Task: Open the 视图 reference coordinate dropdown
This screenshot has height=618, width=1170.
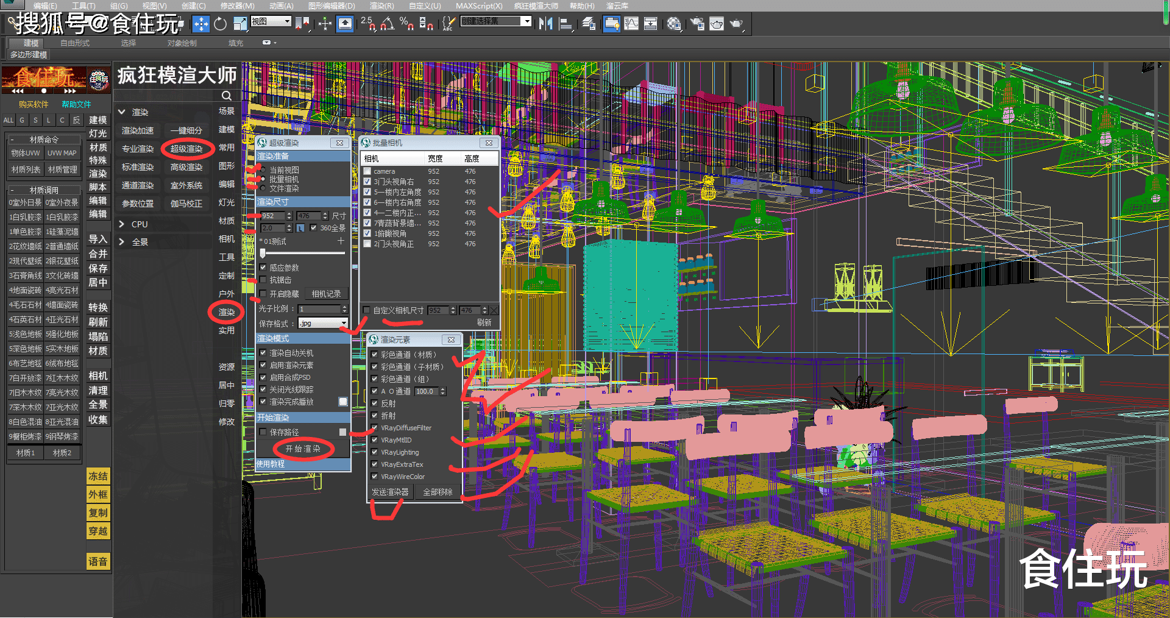Action: coord(271,21)
